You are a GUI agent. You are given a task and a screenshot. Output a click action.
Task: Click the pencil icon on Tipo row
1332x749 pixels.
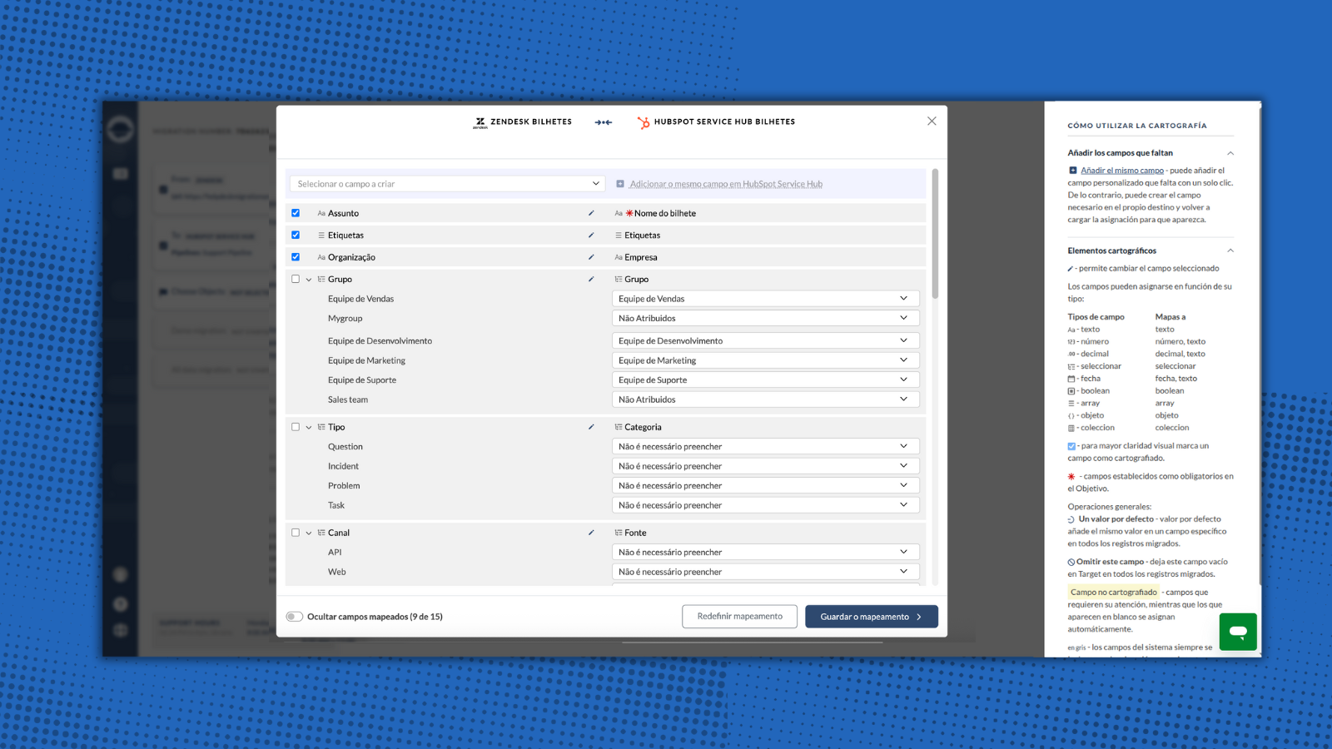591,427
